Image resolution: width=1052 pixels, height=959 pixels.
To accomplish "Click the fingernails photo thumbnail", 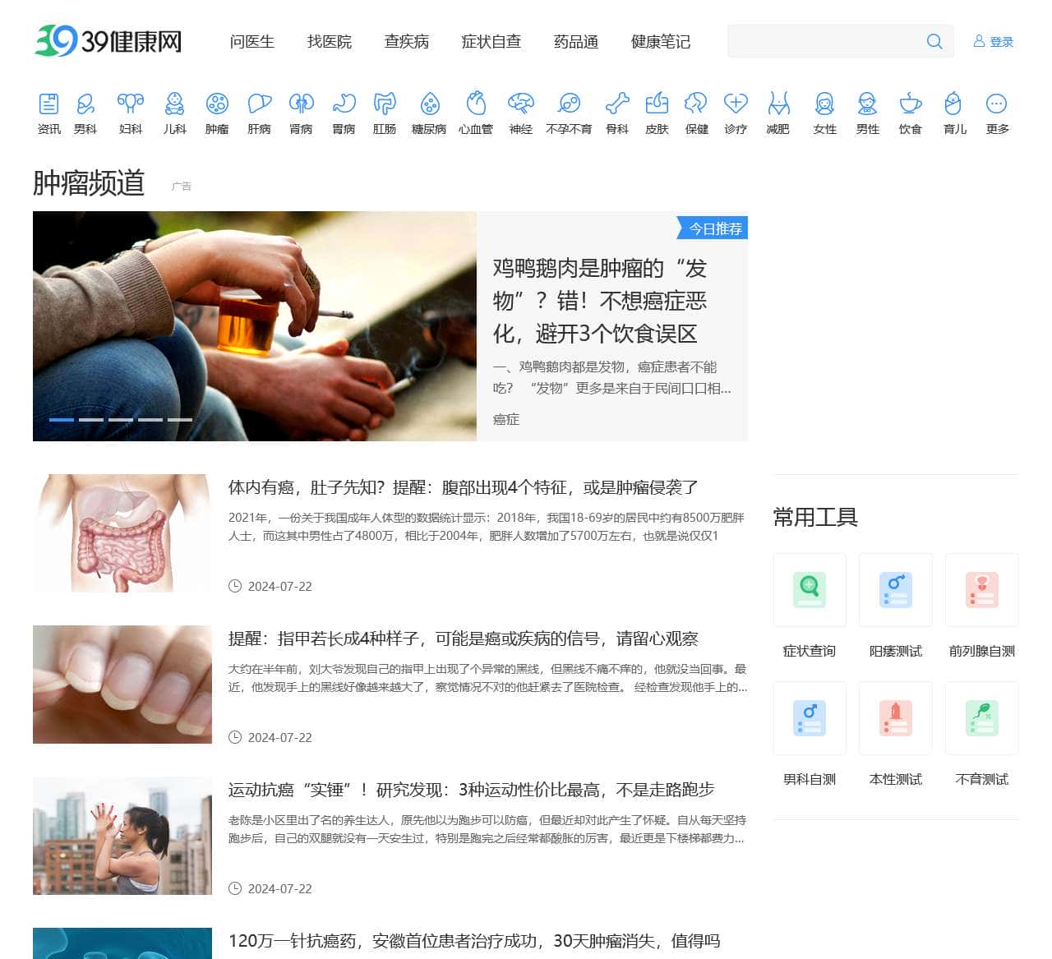I will click(122, 685).
